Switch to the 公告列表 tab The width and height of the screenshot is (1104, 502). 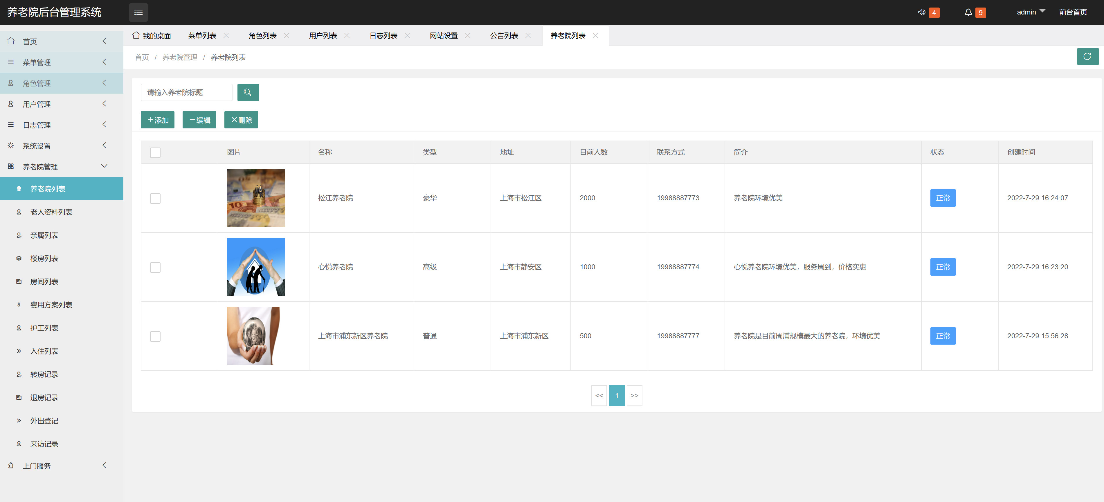click(505, 36)
